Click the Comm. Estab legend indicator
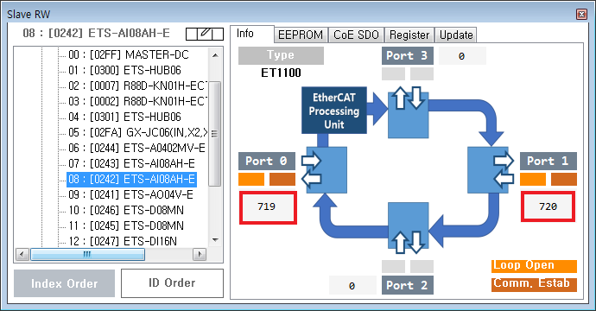Screen dimensions: 596x311 pyautogui.click(x=534, y=284)
